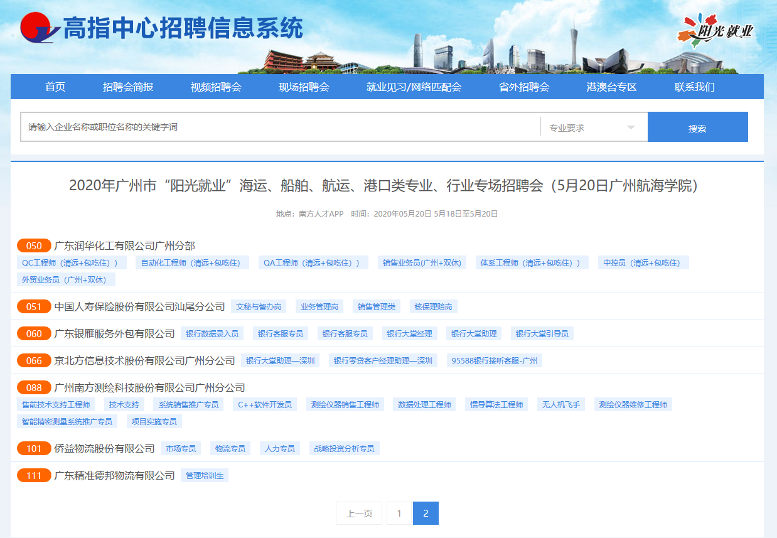The height and width of the screenshot is (538, 777).
Task: Open the 数据处理工程师 job tag
Action: coord(425,404)
